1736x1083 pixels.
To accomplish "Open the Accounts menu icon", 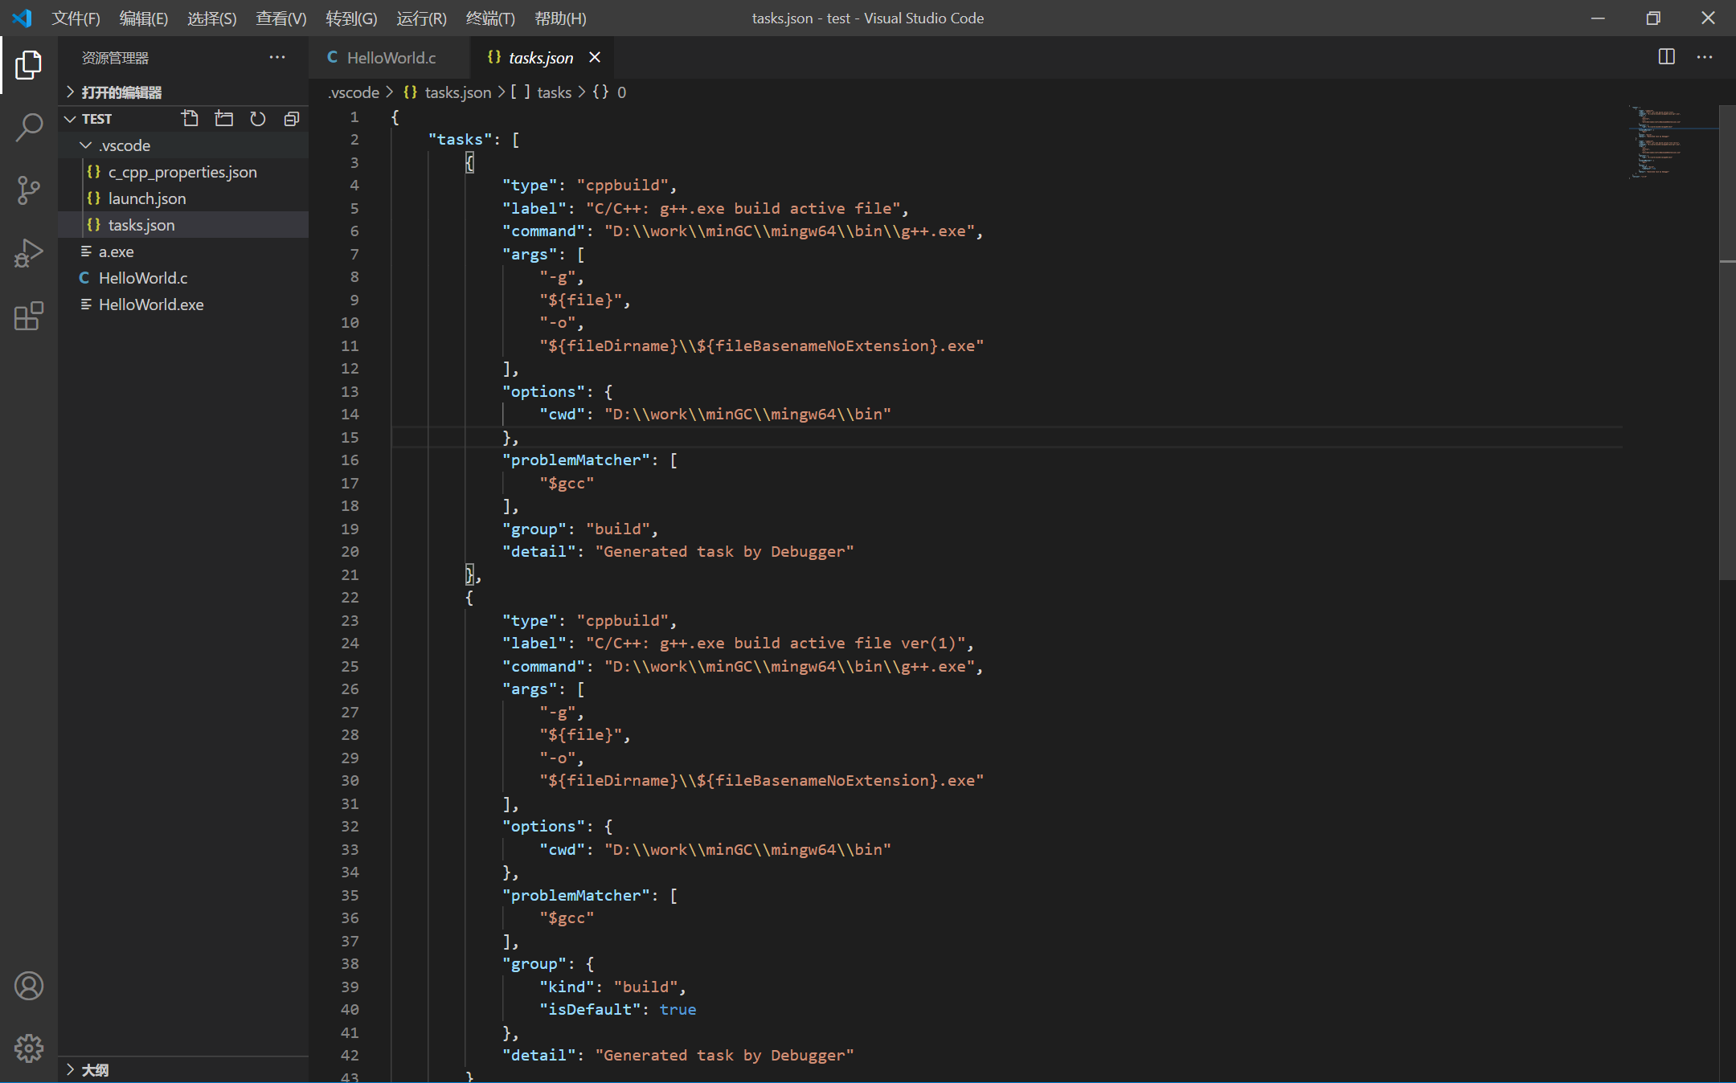I will (x=29, y=985).
